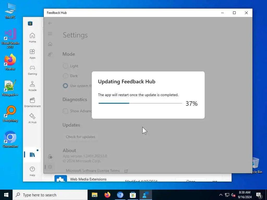
Task: Open notification center icon
Action: tap(259, 195)
